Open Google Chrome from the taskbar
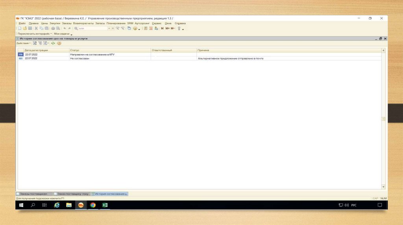The image size is (403, 225). pos(93,205)
